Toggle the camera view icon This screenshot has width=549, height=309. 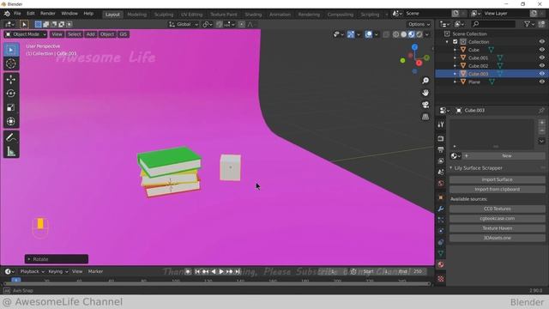click(425, 105)
